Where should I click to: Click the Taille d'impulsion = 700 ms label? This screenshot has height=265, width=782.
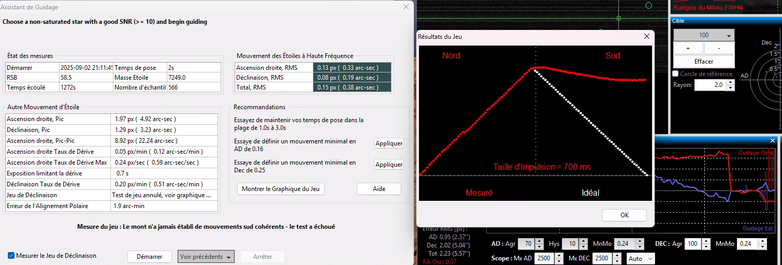point(542,167)
